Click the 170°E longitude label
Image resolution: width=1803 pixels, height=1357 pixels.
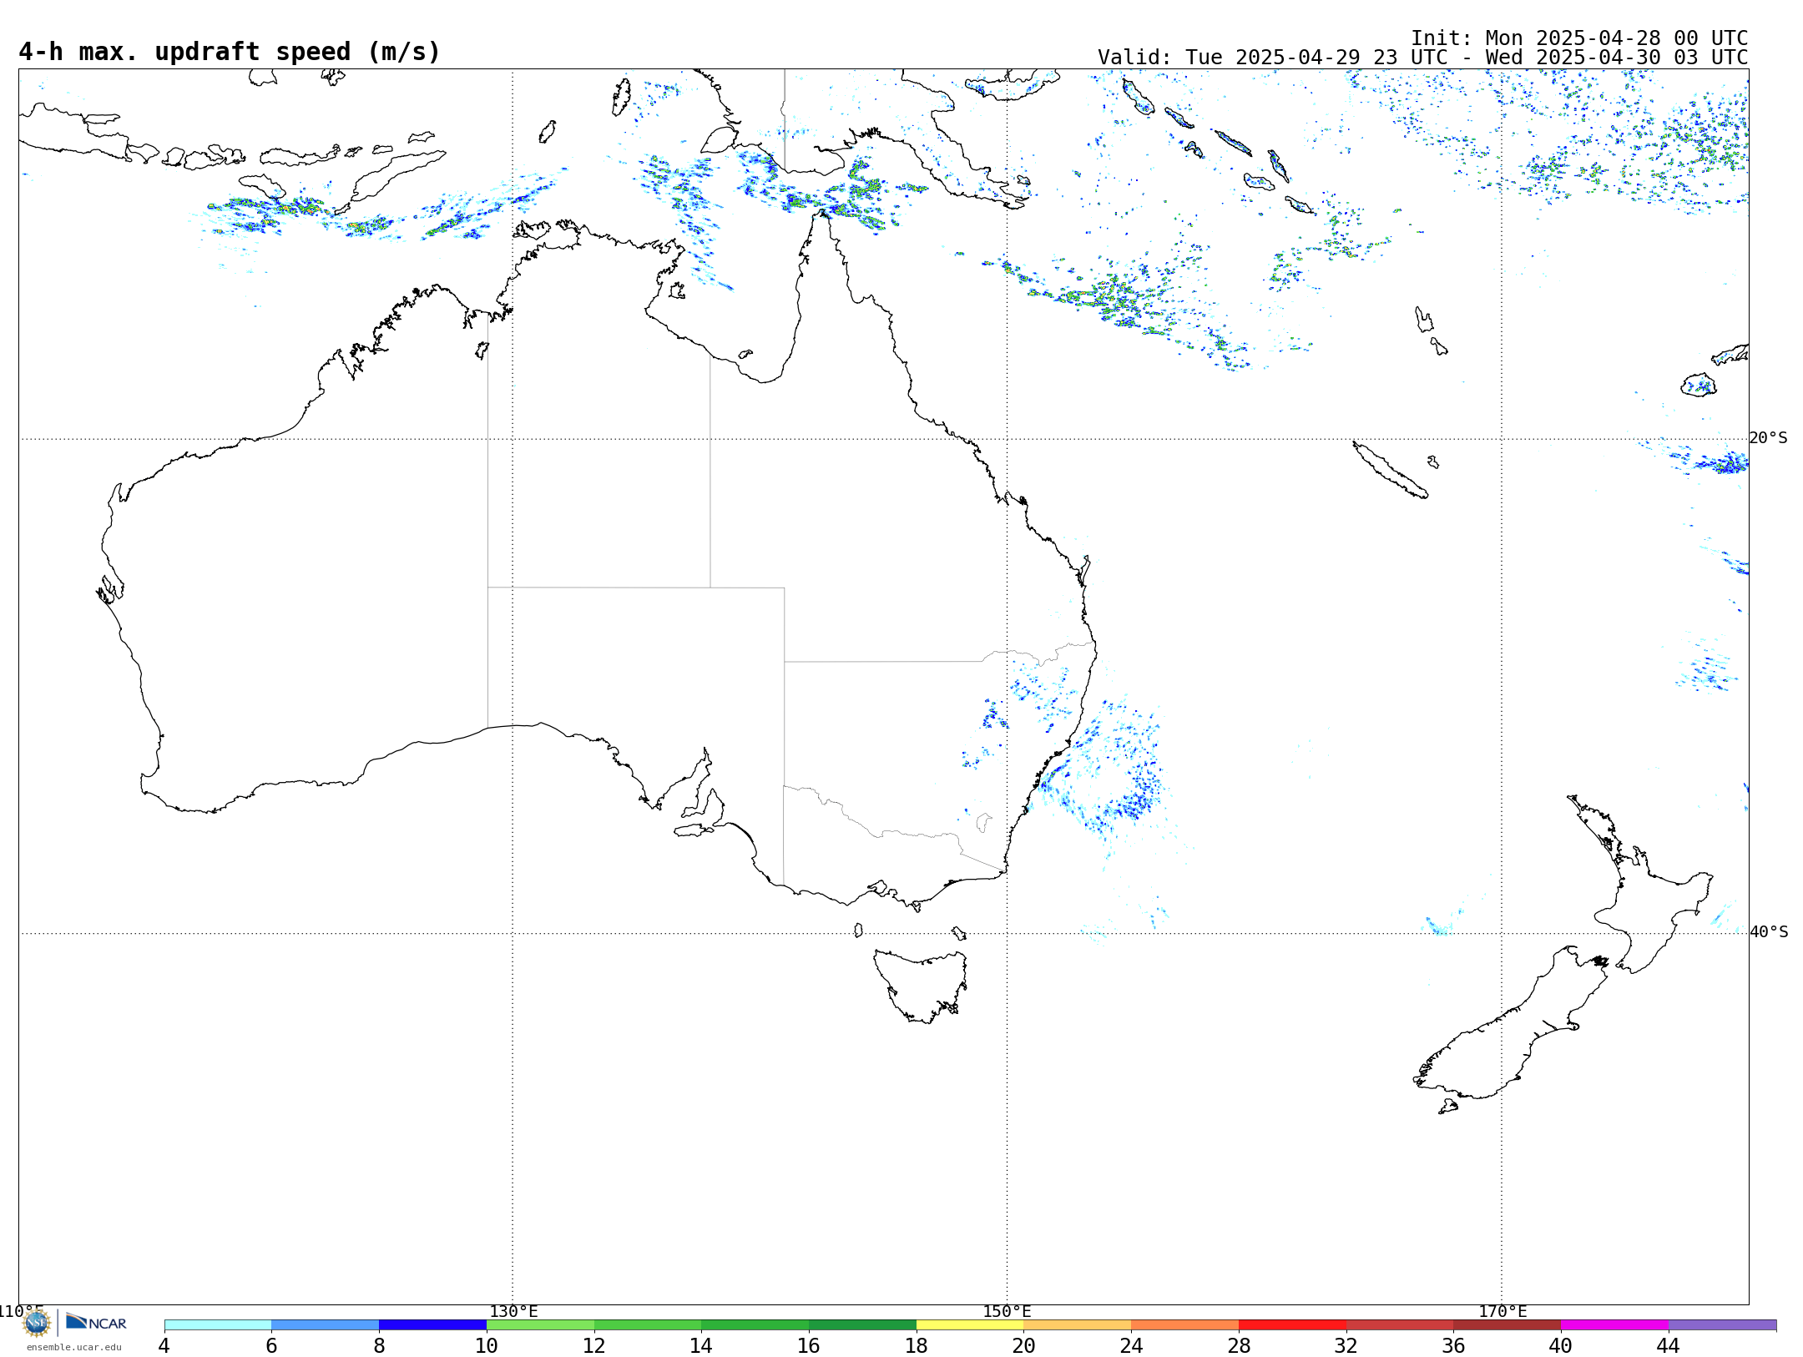[x=1502, y=1312]
